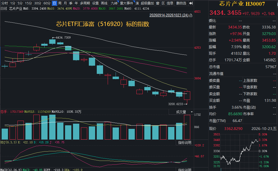The height and width of the screenshot is (171, 278).
Task: Click the latest red candlestick on the chart
Action: tap(187, 95)
